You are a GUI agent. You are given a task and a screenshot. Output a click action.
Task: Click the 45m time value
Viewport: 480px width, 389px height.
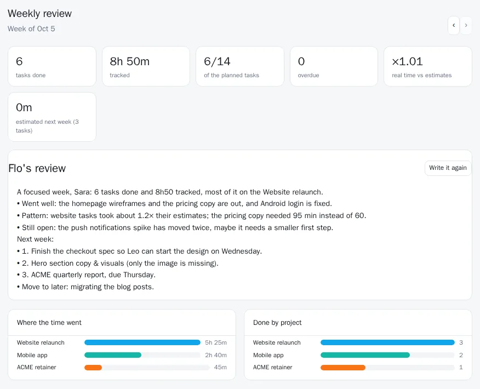click(220, 367)
